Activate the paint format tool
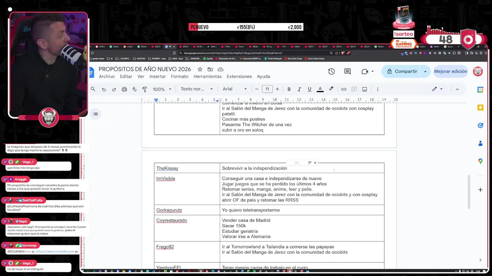 (x=145, y=89)
